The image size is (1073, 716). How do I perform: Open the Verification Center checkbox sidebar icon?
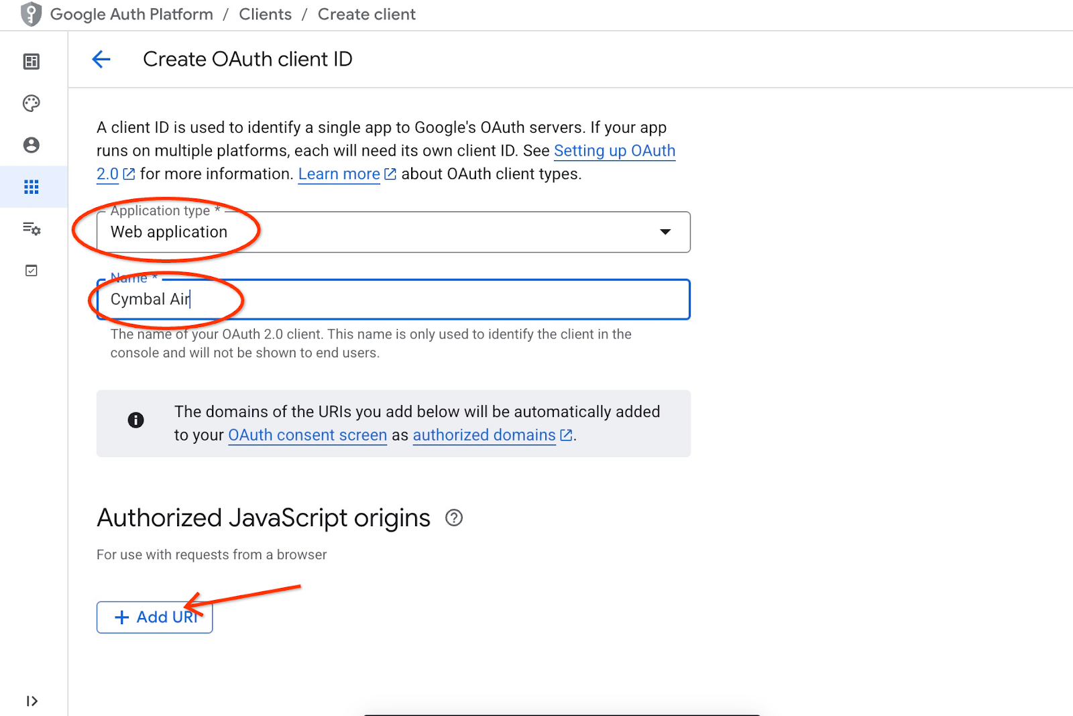32,270
